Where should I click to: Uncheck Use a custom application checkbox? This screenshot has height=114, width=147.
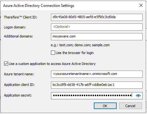coord(6,64)
